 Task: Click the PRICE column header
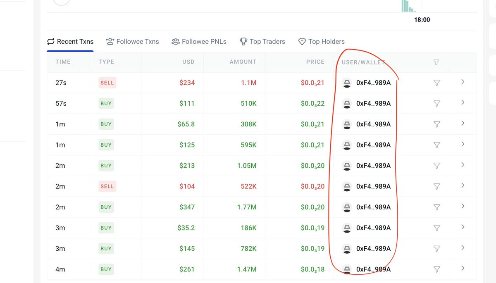[x=315, y=62]
